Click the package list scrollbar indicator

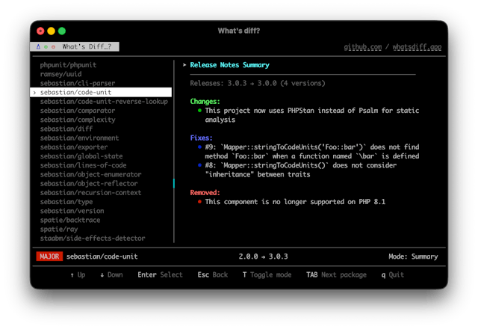coord(173,183)
